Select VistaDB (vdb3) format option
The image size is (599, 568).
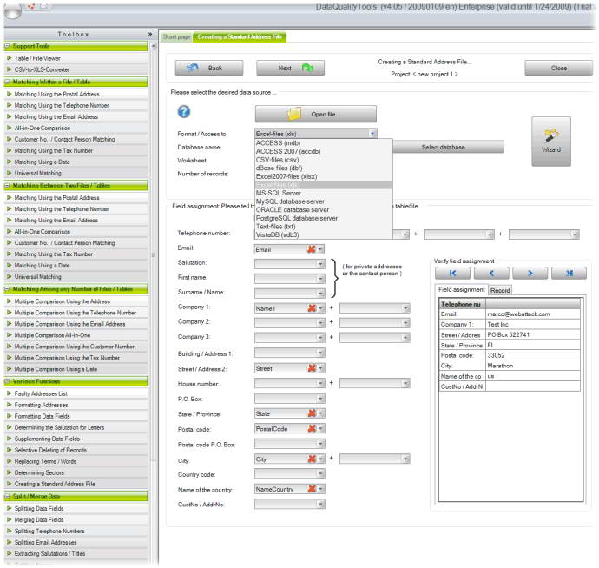(323, 234)
